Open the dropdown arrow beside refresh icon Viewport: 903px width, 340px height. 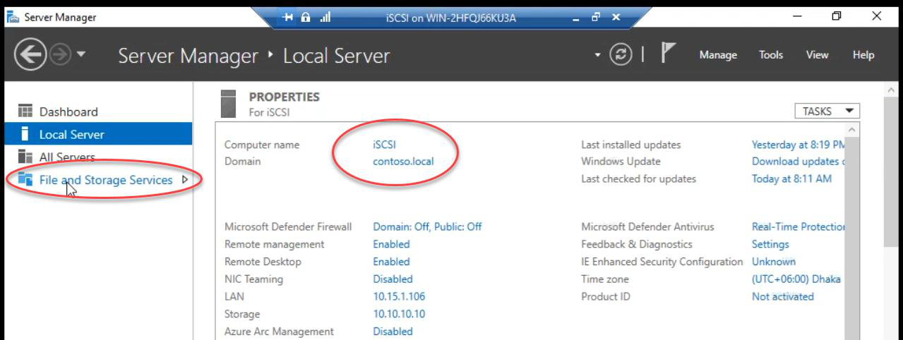coord(598,55)
